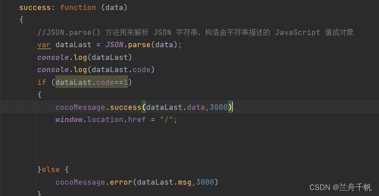
Task: Click the function keyword on the first line
Action: [x=78, y=7]
